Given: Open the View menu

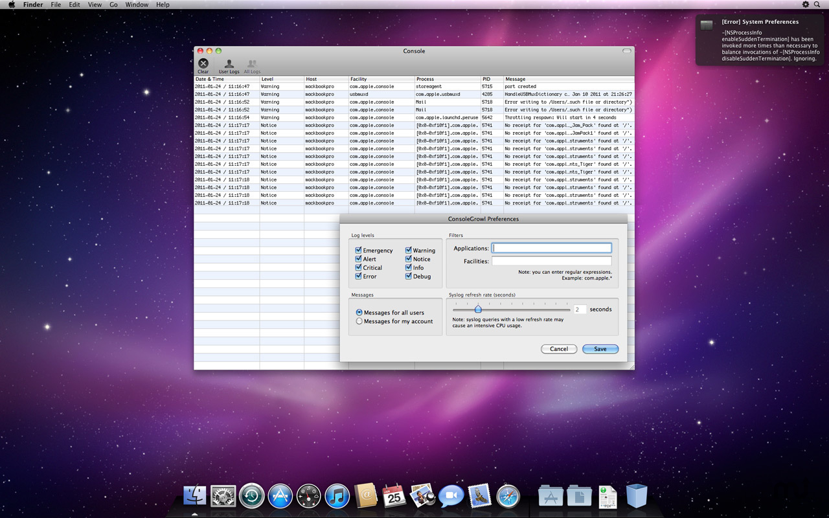Looking at the screenshot, I should [95, 5].
